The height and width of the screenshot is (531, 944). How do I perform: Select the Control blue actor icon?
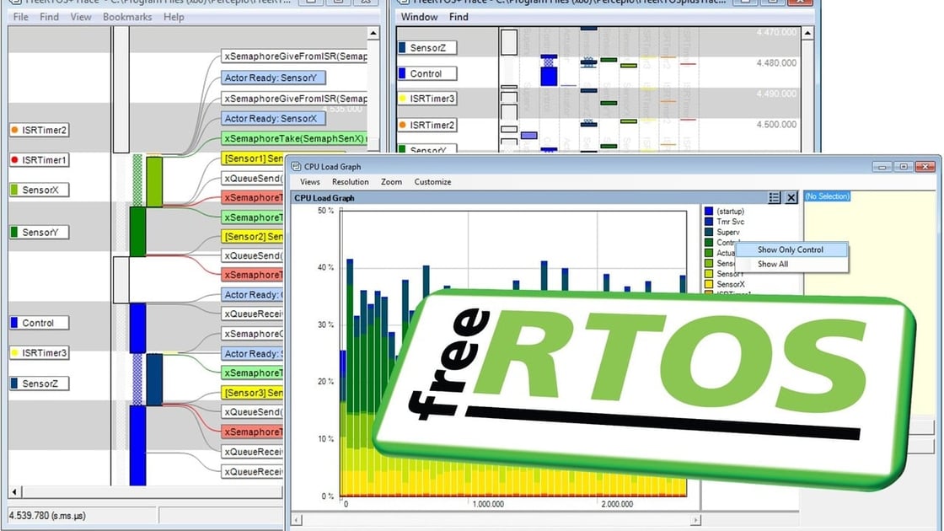(x=15, y=322)
